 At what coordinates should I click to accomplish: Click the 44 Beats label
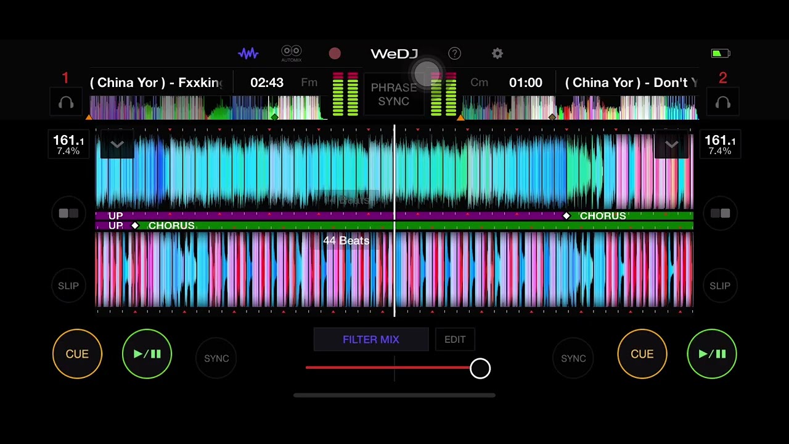tap(346, 240)
